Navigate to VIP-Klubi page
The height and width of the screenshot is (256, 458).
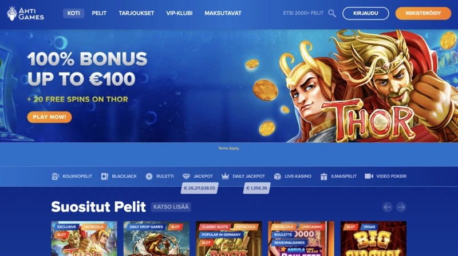(179, 13)
